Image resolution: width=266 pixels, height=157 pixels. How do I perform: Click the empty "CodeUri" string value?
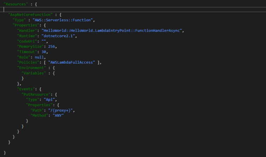click(44, 41)
